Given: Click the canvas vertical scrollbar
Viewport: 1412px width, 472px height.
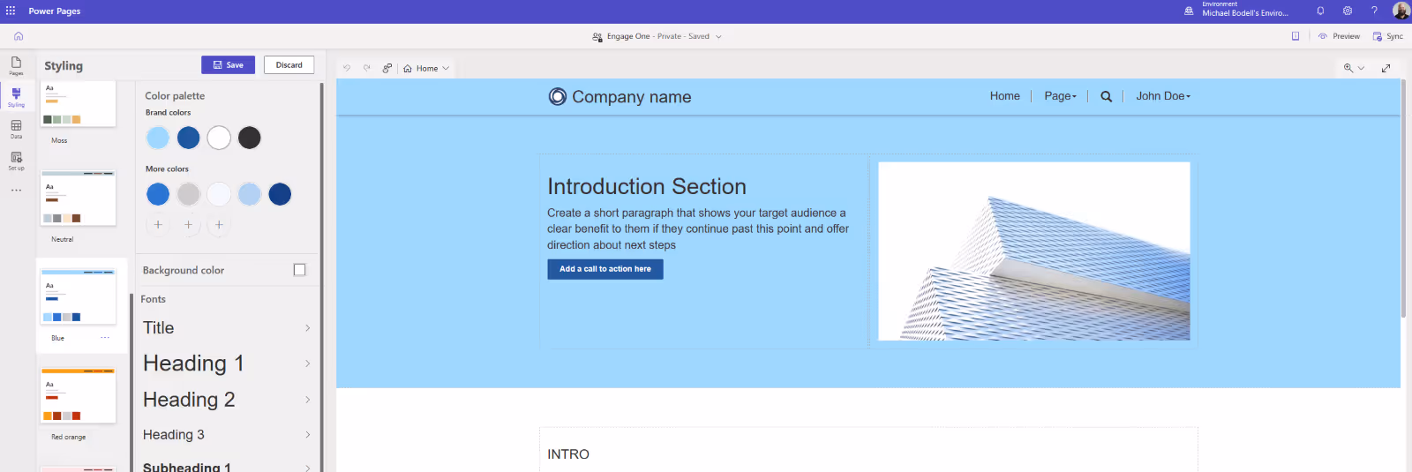Looking at the screenshot, I should click(1404, 199).
